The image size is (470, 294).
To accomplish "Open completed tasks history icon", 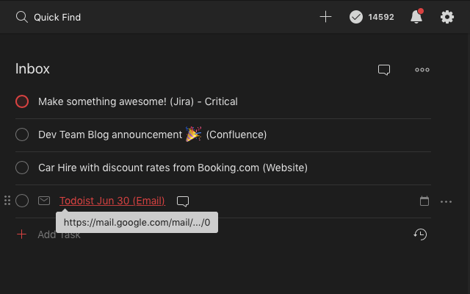I will [x=420, y=234].
